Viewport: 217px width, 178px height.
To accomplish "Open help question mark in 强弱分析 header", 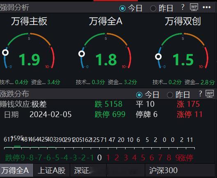I will coord(183,7).
